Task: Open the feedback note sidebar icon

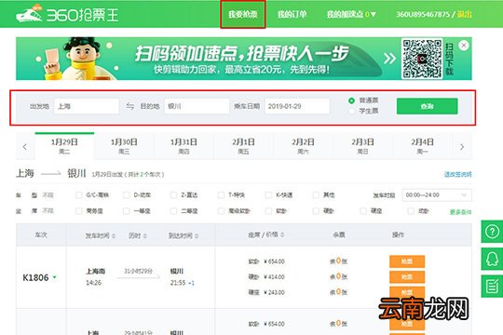Action: 492,286
